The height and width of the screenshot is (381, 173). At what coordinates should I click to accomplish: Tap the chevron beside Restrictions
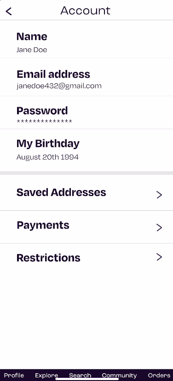pos(159,257)
